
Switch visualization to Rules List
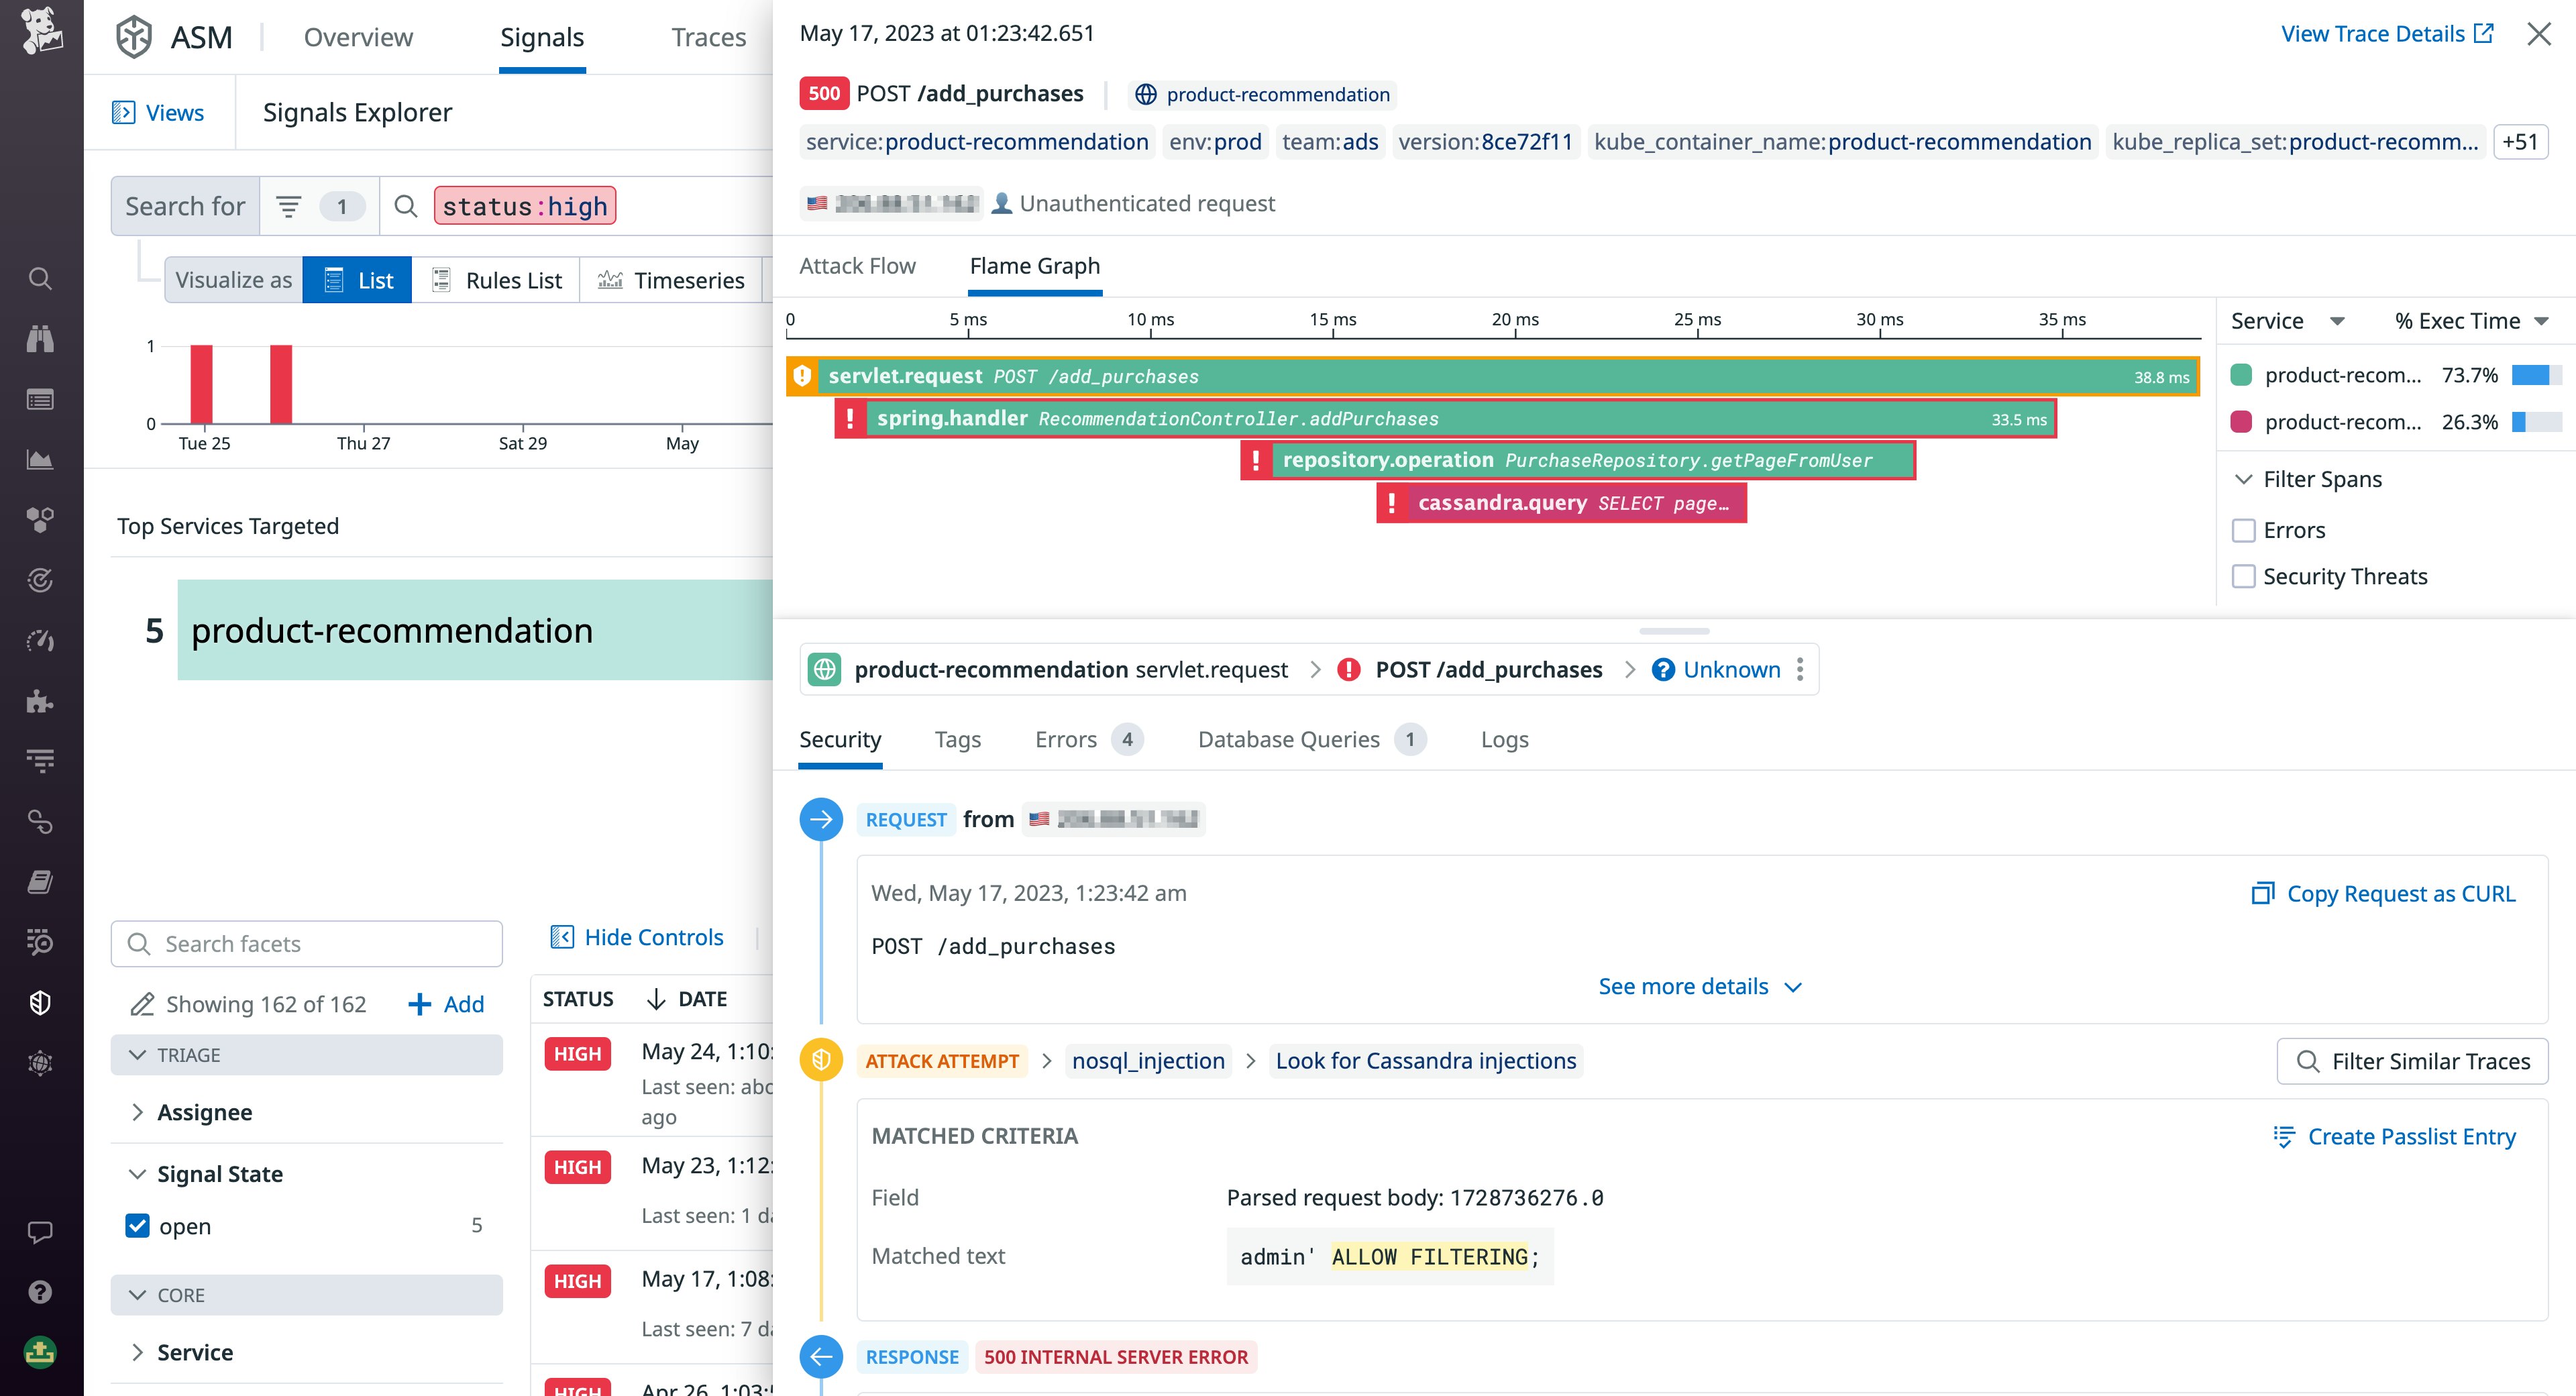click(x=496, y=280)
